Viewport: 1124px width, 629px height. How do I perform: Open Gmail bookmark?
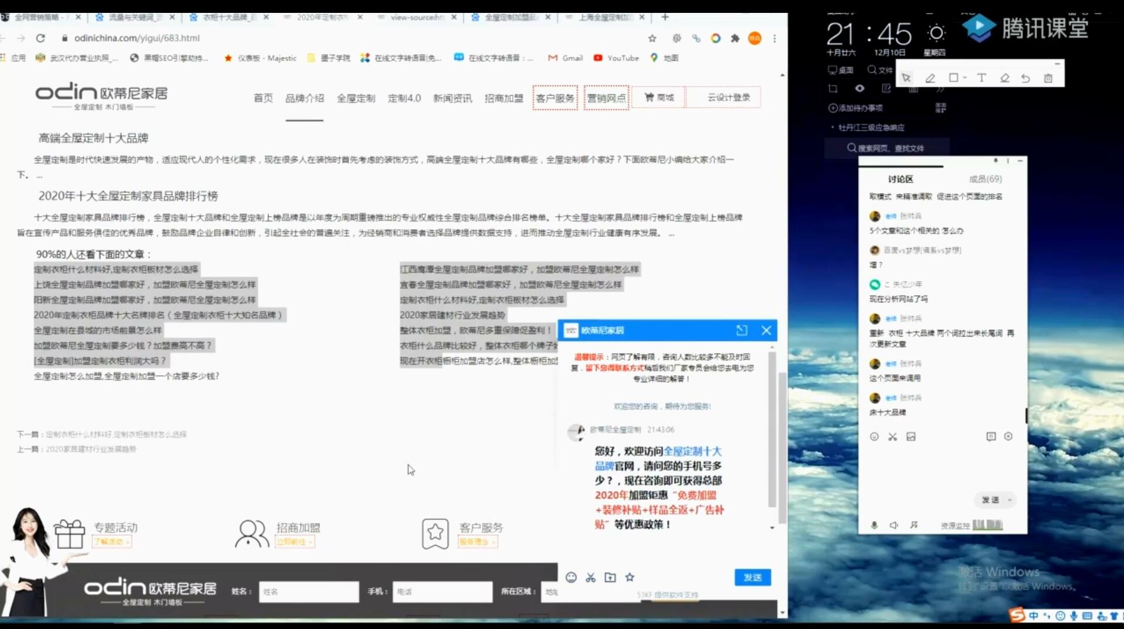pyautogui.click(x=565, y=58)
